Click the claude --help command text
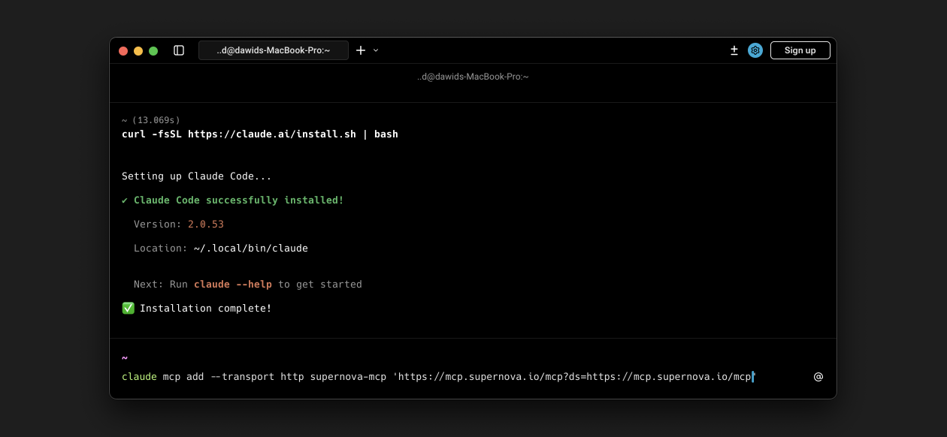The image size is (947, 437). [x=233, y=285]
